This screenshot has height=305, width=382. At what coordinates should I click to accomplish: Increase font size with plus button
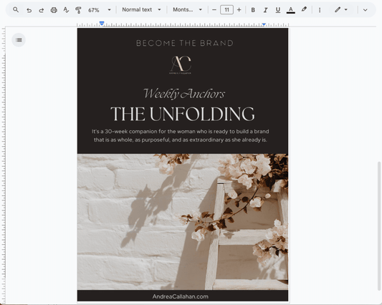click(x=239, y=10)
